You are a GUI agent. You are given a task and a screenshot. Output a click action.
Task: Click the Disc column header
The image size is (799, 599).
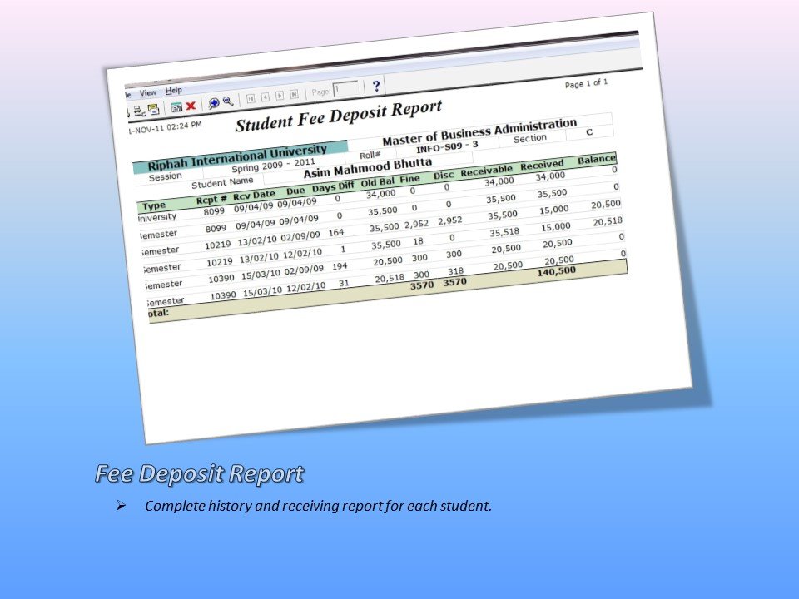(444, 176)
